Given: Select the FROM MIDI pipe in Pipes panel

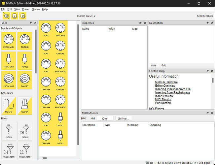Looking at the screenshot, I should coord(9,41).
